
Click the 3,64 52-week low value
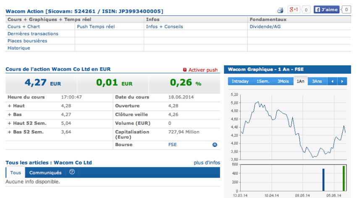click(66, 132)
